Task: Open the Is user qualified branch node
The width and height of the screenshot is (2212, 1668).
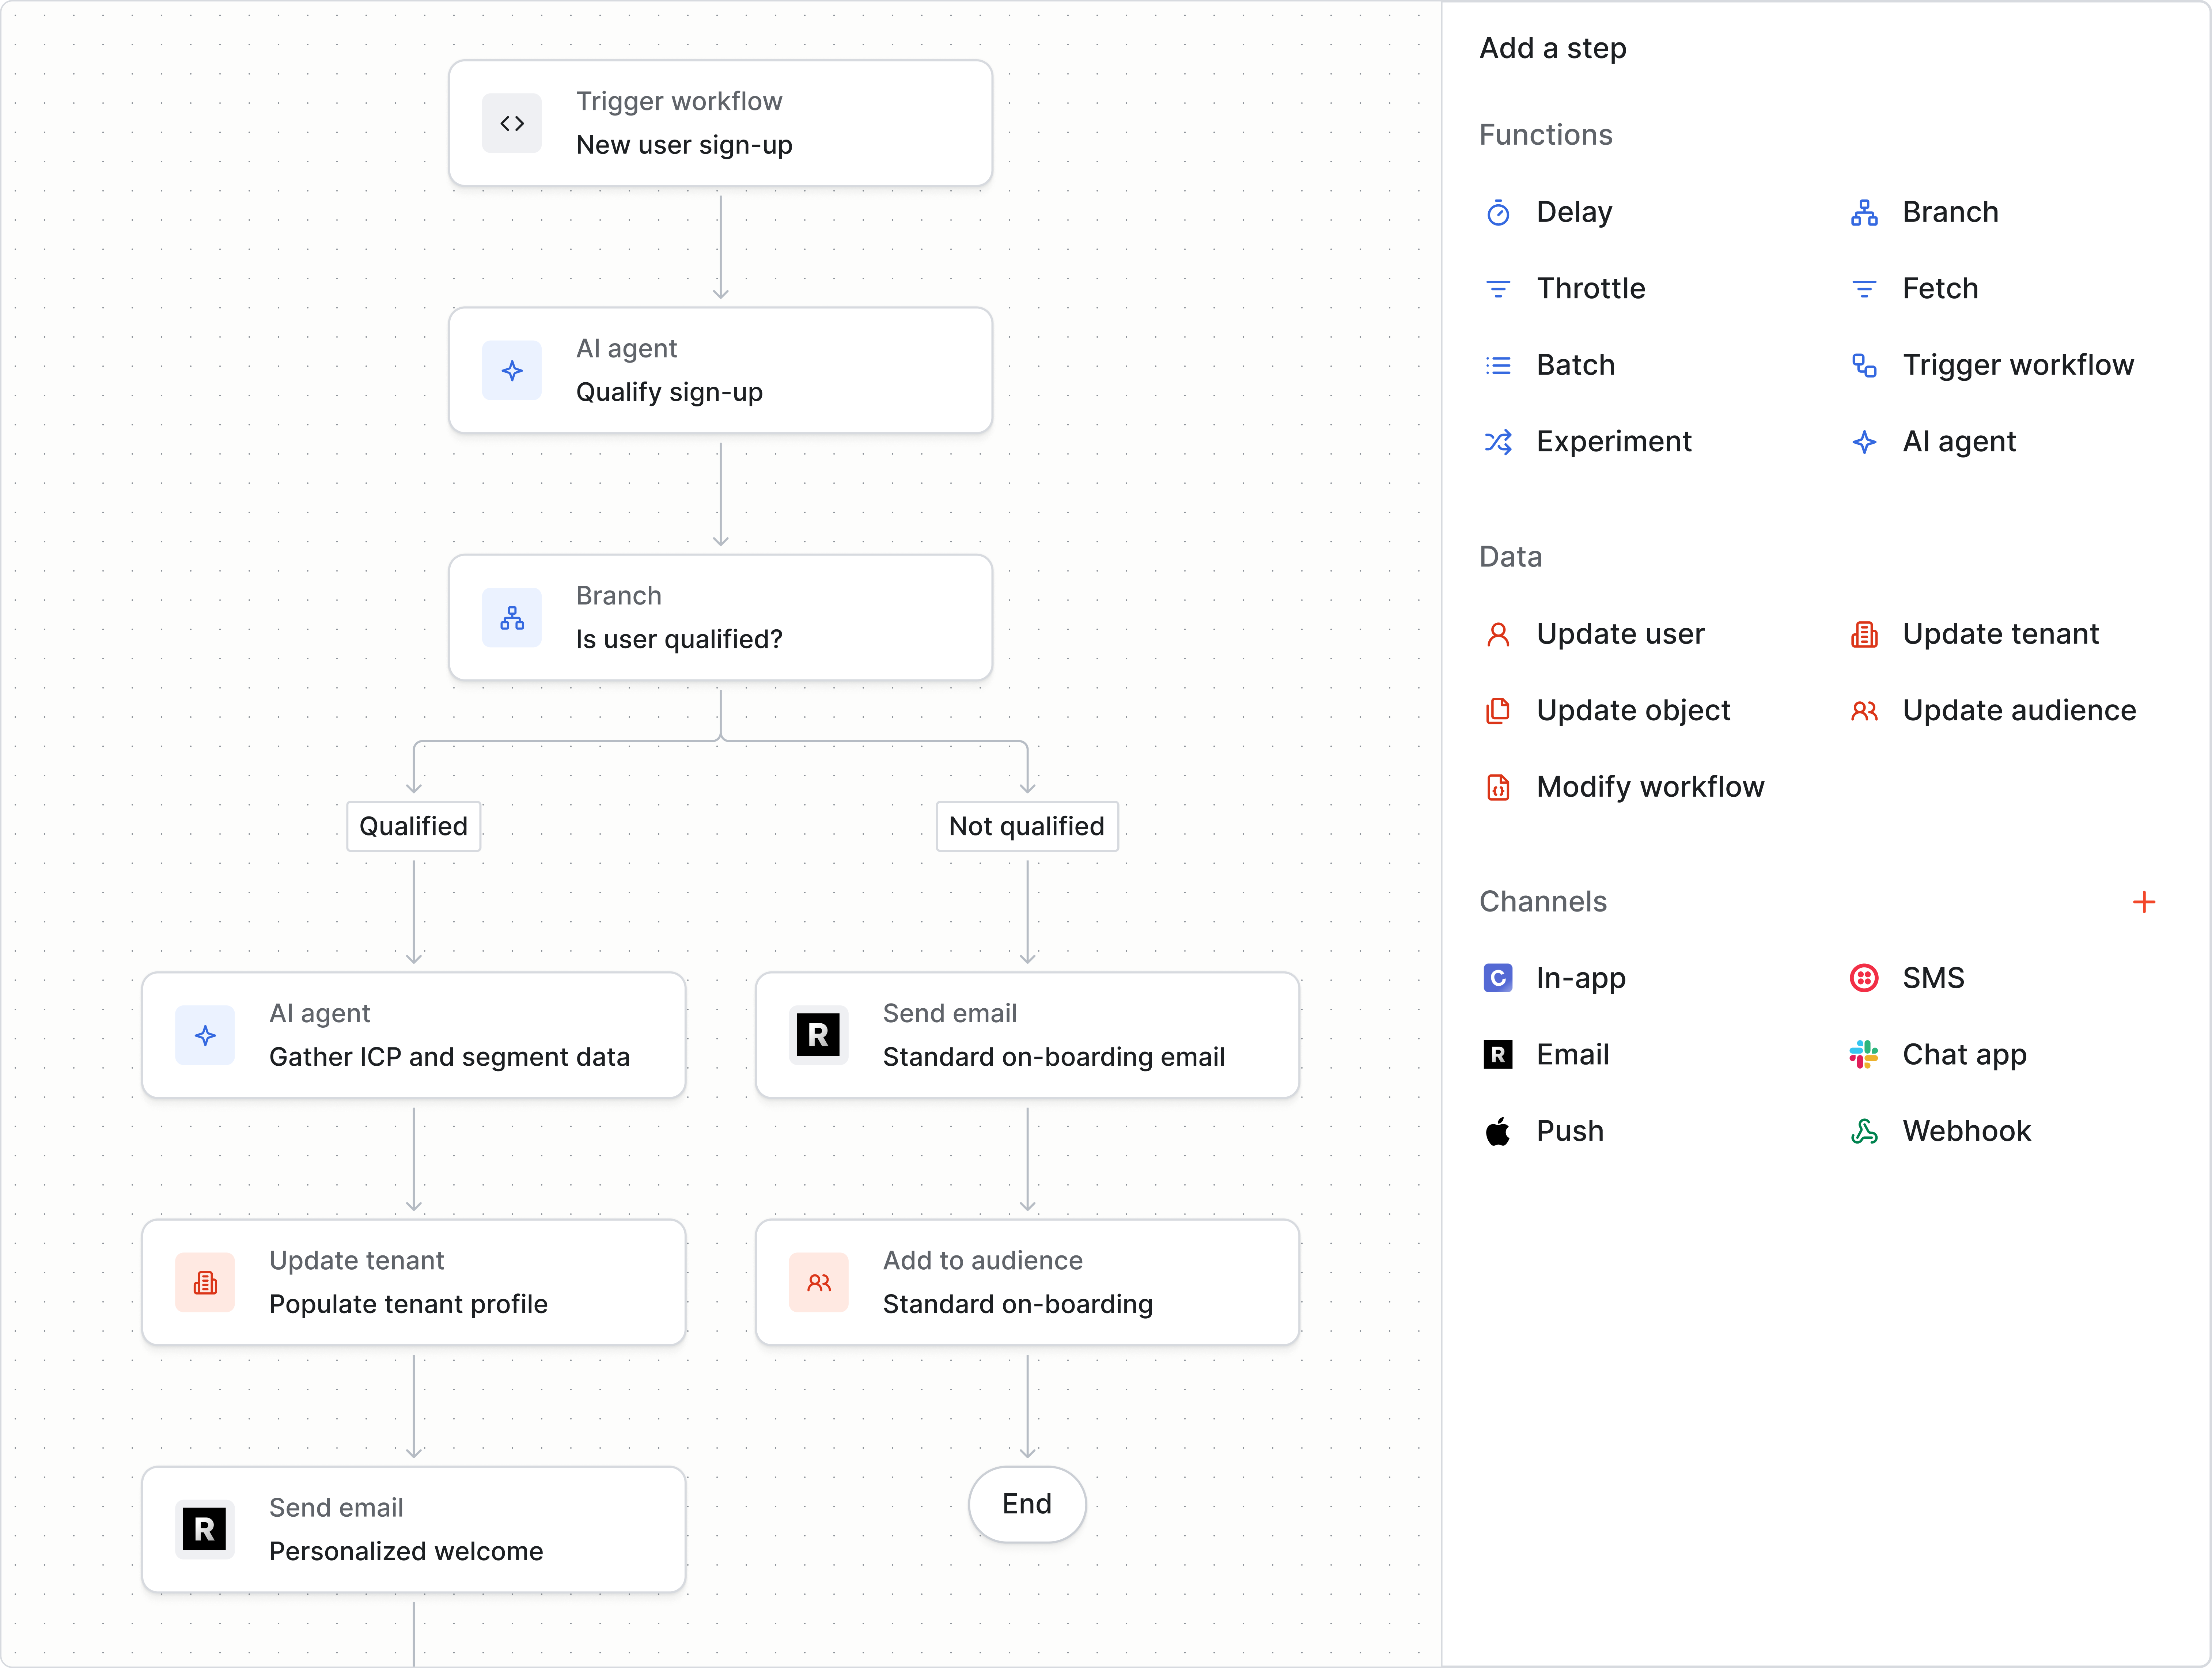Action: pos(720,617)
